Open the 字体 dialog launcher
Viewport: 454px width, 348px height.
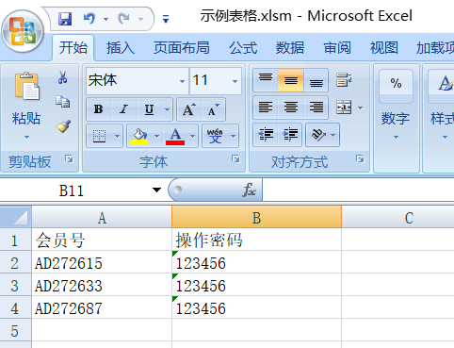(235, 159)
